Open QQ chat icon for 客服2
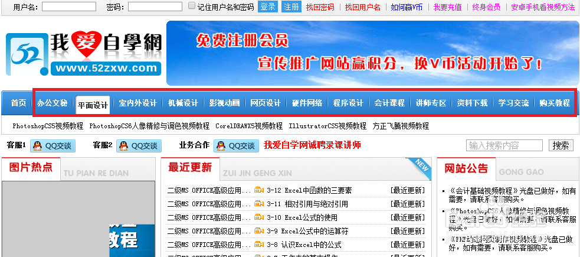The height and width of the screenshot is (257, 580). 139,146
